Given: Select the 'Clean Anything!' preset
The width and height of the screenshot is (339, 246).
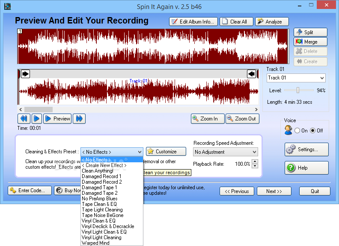Looking at the screenshot, I should click(x=112, y=171).
